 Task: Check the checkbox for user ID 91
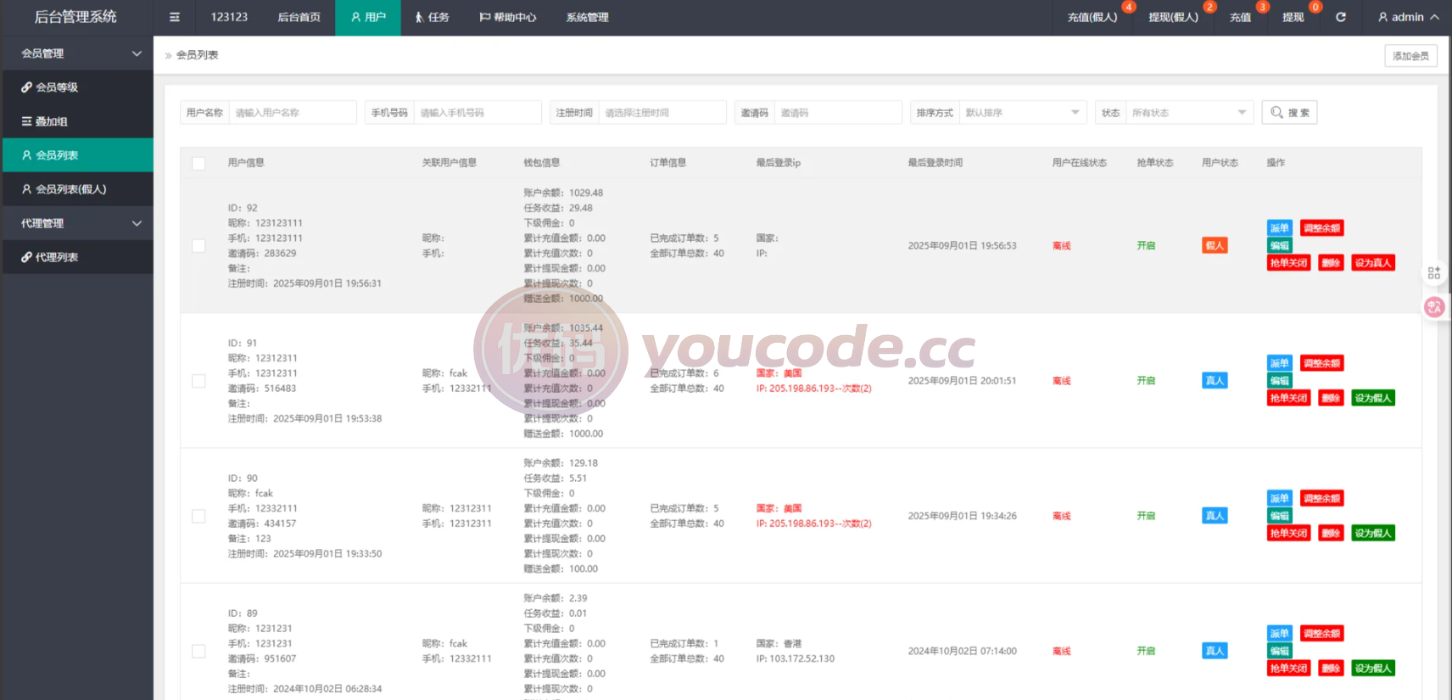click(x=198, y=381)
